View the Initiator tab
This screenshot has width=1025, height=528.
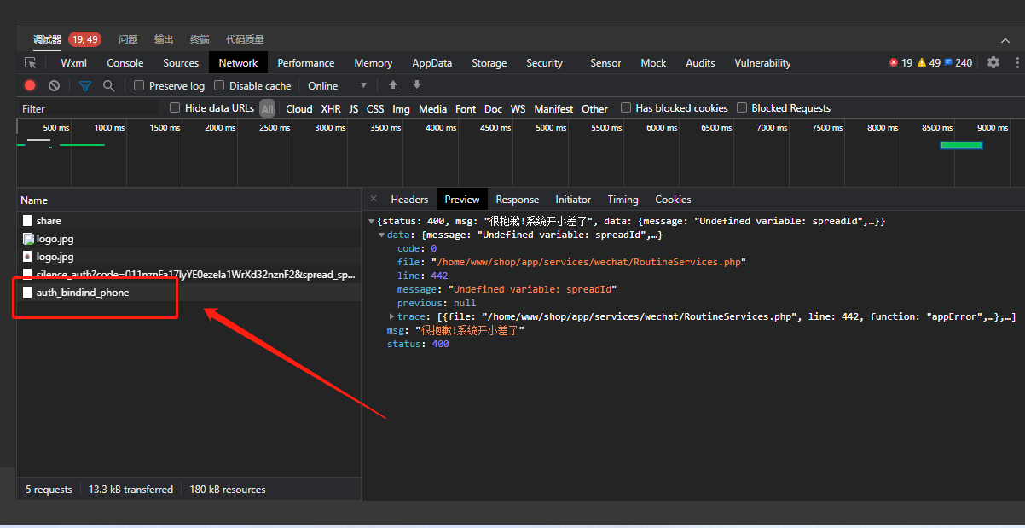(x=573, y=199)
